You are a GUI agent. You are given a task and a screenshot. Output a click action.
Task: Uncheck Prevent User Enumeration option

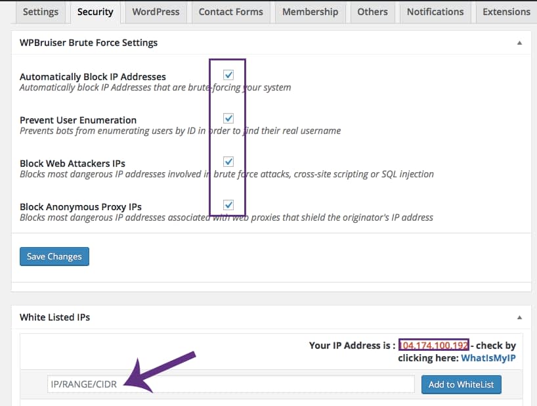(x=228, y=118)
